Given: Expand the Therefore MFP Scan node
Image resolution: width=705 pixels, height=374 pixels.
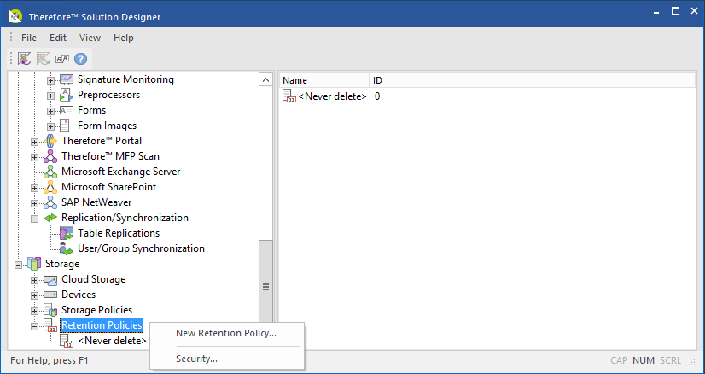Looking at the screenshot, I should (x=35, y=157).
